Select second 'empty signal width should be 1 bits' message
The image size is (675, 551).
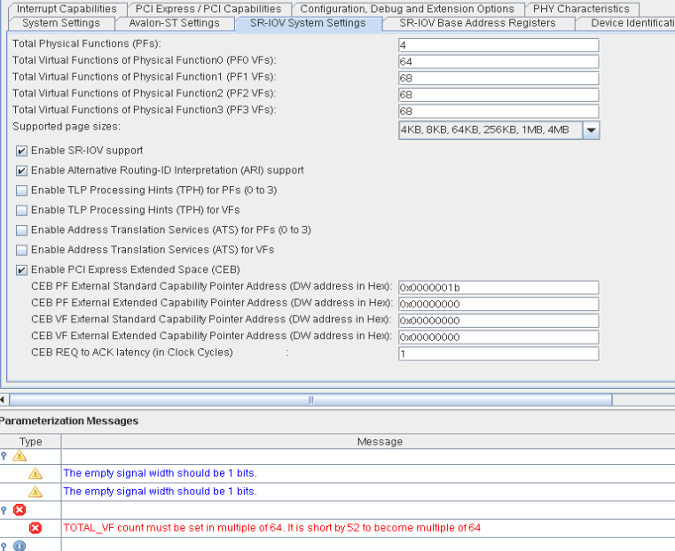(x=161, y=492)
